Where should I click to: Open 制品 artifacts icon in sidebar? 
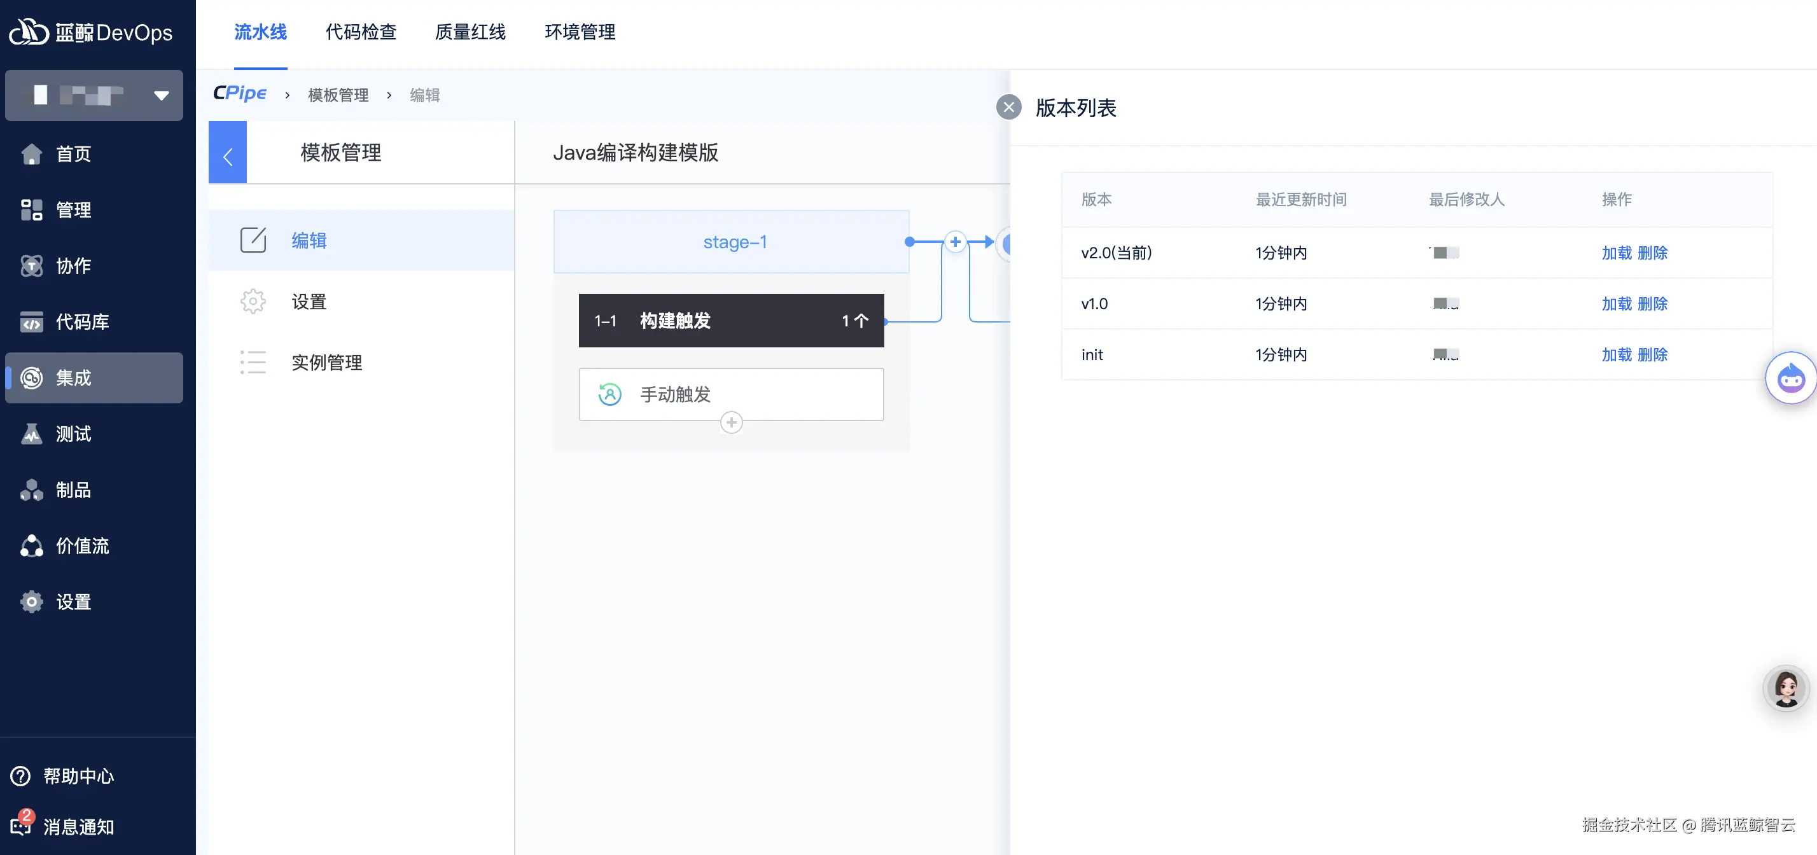[x=32, y=490]
